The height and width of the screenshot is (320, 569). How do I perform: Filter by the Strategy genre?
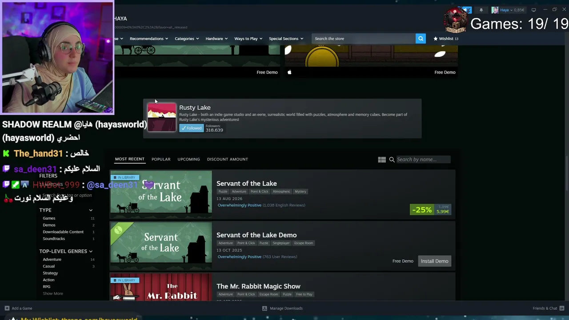tap(50, 273)
